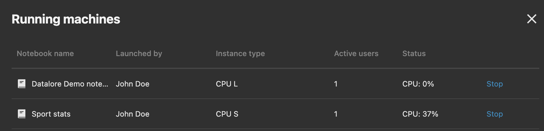Click the Datalore Demo notebook icon
The image size is (544, 131).
coord(22,84)
